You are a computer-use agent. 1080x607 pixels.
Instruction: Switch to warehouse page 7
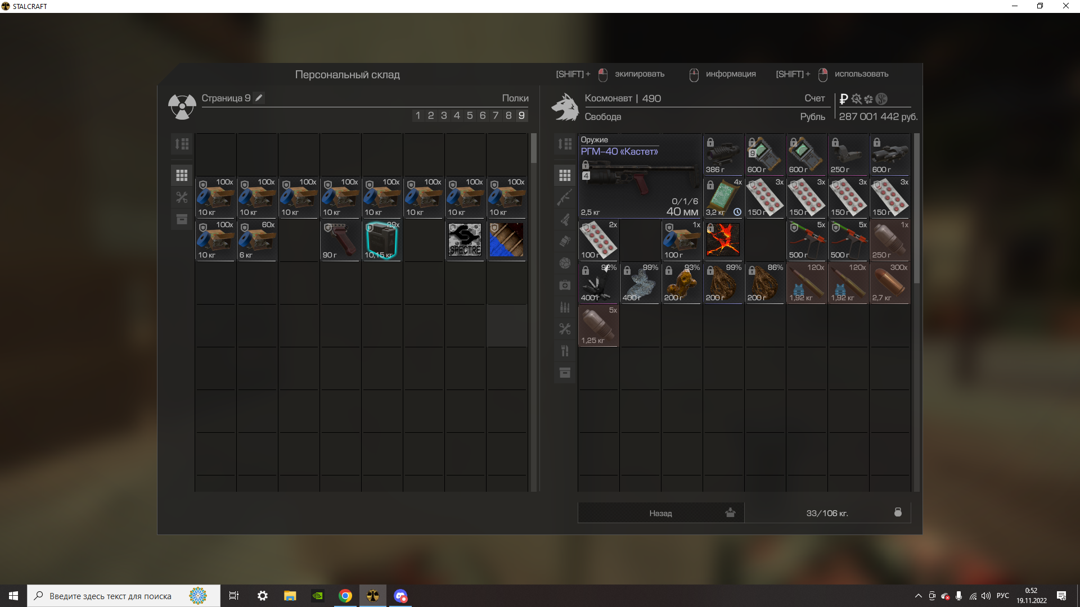click(x=496, y=115)
